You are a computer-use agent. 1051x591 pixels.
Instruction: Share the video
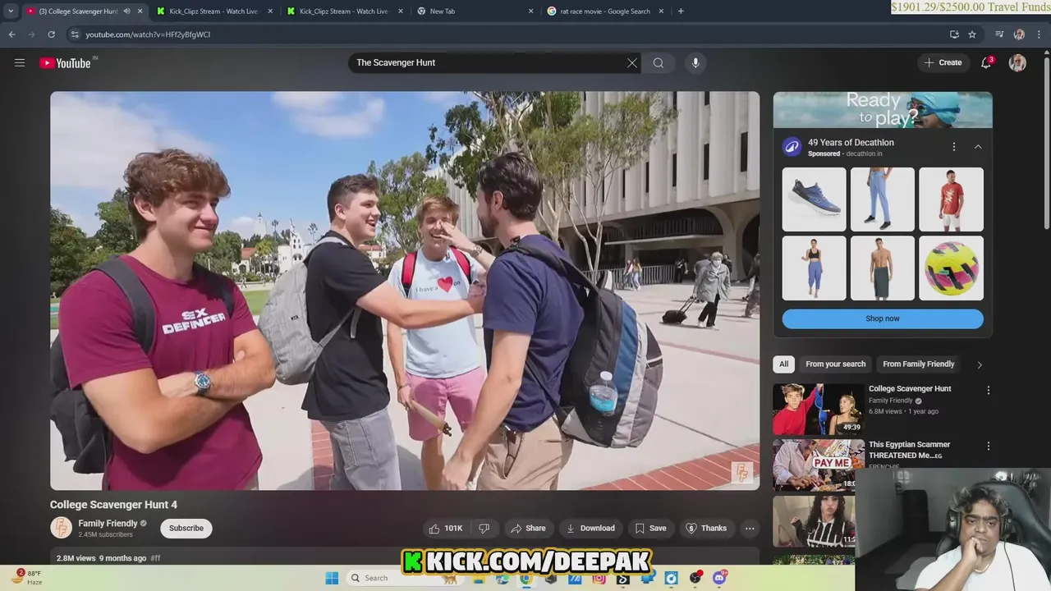click(526, 529)
